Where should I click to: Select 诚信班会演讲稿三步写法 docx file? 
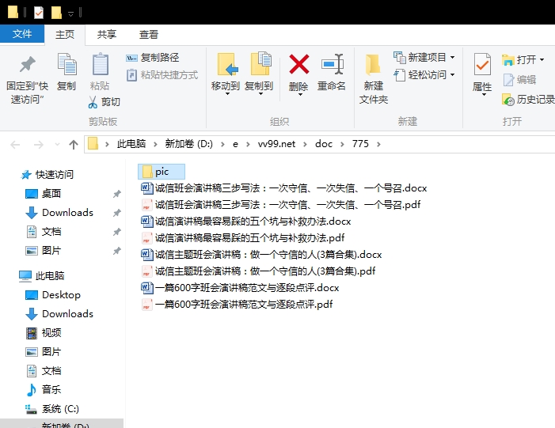click(284, 188)
